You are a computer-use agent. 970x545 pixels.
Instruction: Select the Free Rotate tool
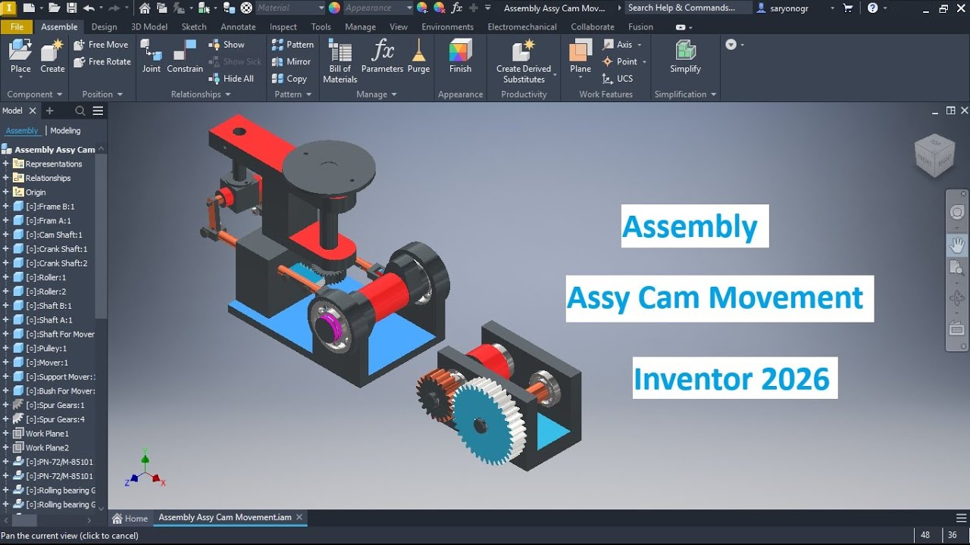click(102, 62)
